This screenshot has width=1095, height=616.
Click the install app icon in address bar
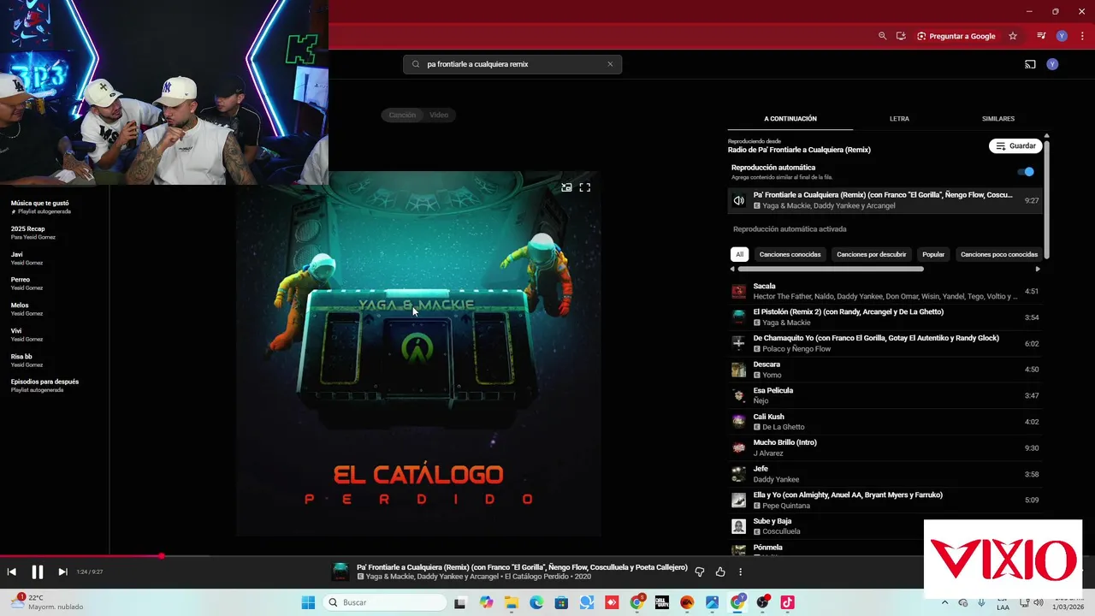901,36
